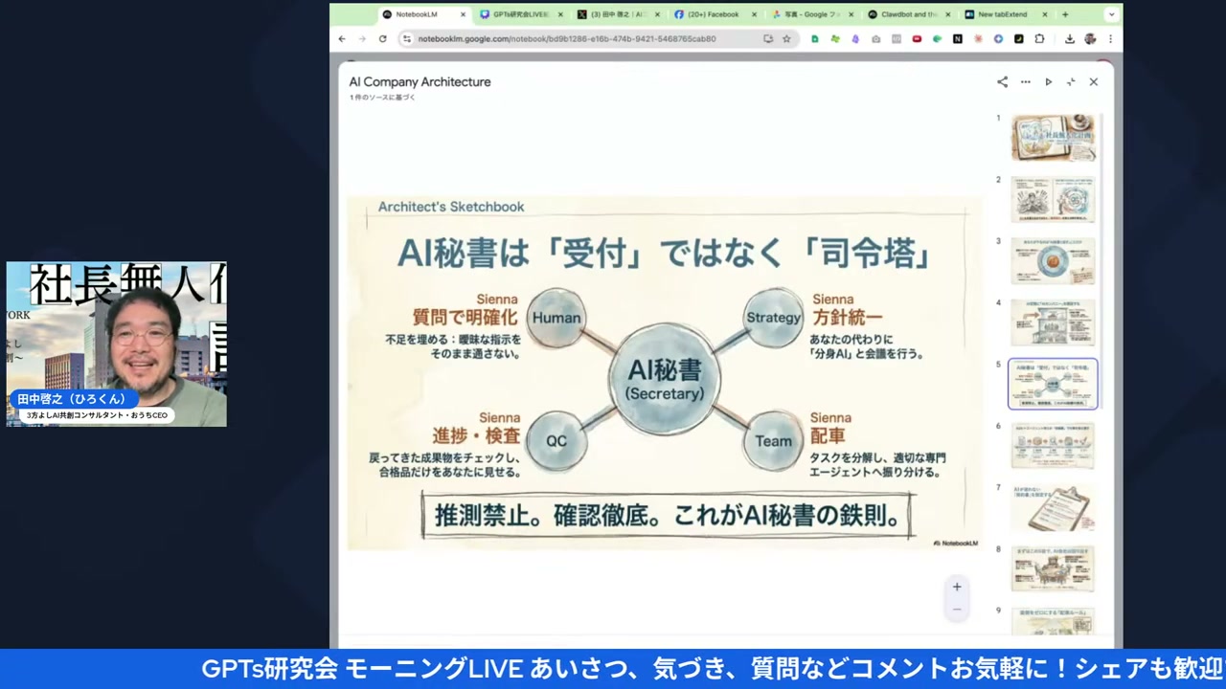Click the downloads icon in Chrome toolbar

pos(1069,39)
